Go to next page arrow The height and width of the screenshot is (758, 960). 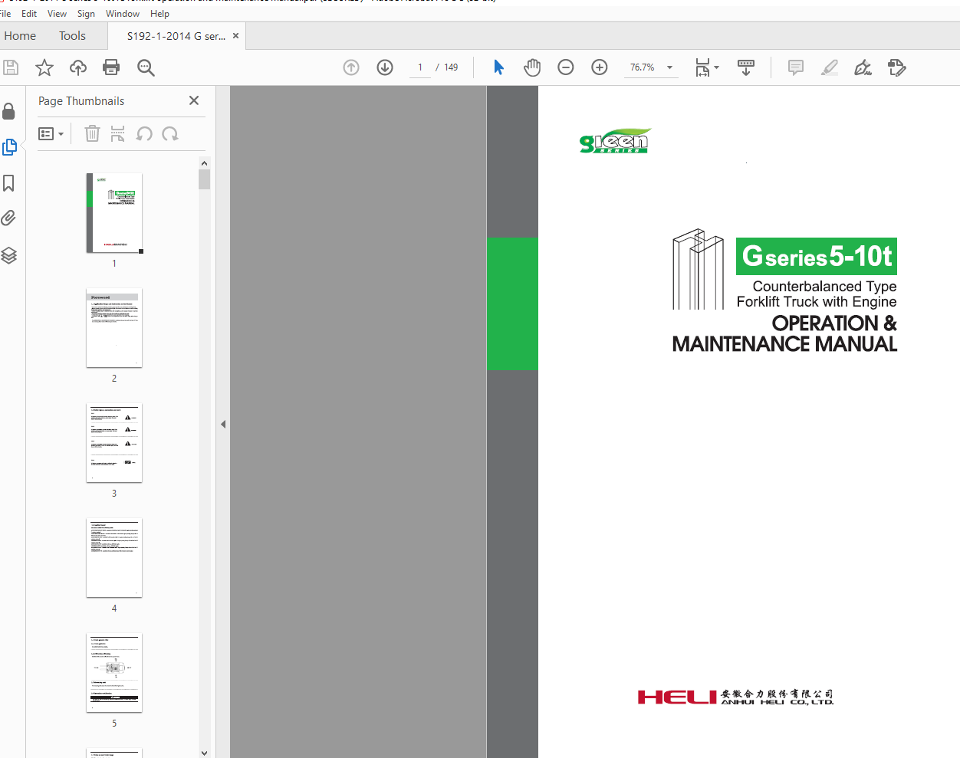(385, 67)
